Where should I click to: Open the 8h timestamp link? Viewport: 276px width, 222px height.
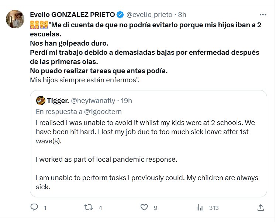(x=182, y=15)
